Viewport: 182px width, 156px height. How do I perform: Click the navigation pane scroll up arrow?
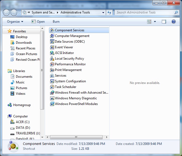pos(42,28)
